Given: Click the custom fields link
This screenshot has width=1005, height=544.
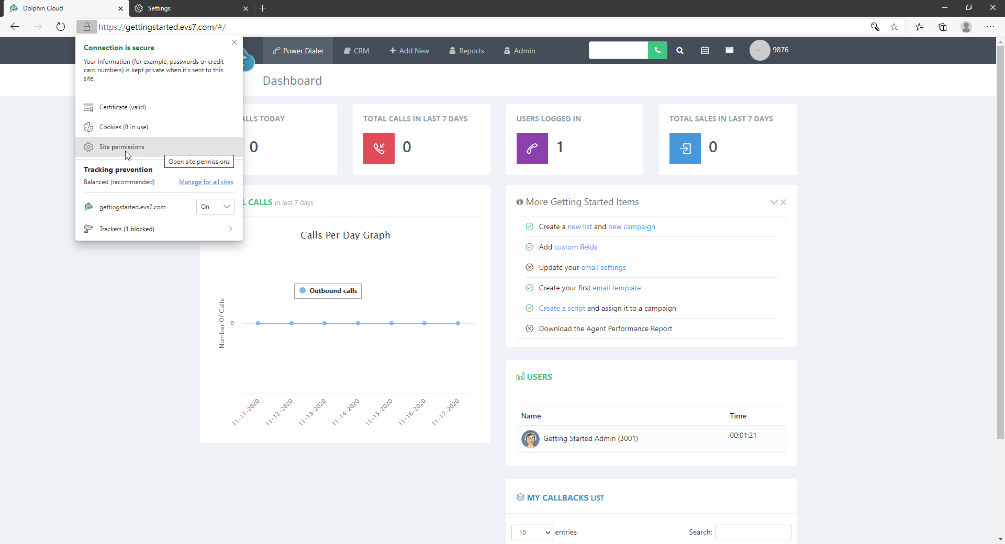Looking at the screenshot, I should click(x=576, y=247).
